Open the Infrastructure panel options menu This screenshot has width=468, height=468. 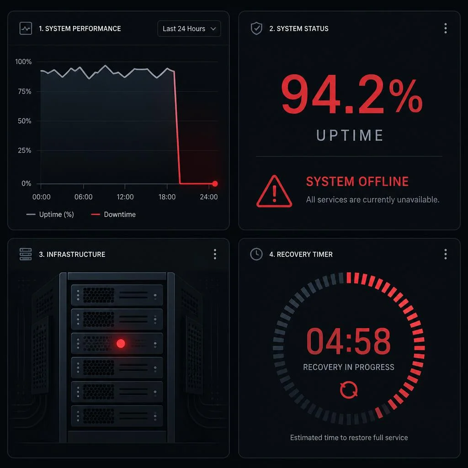[215, 254]
